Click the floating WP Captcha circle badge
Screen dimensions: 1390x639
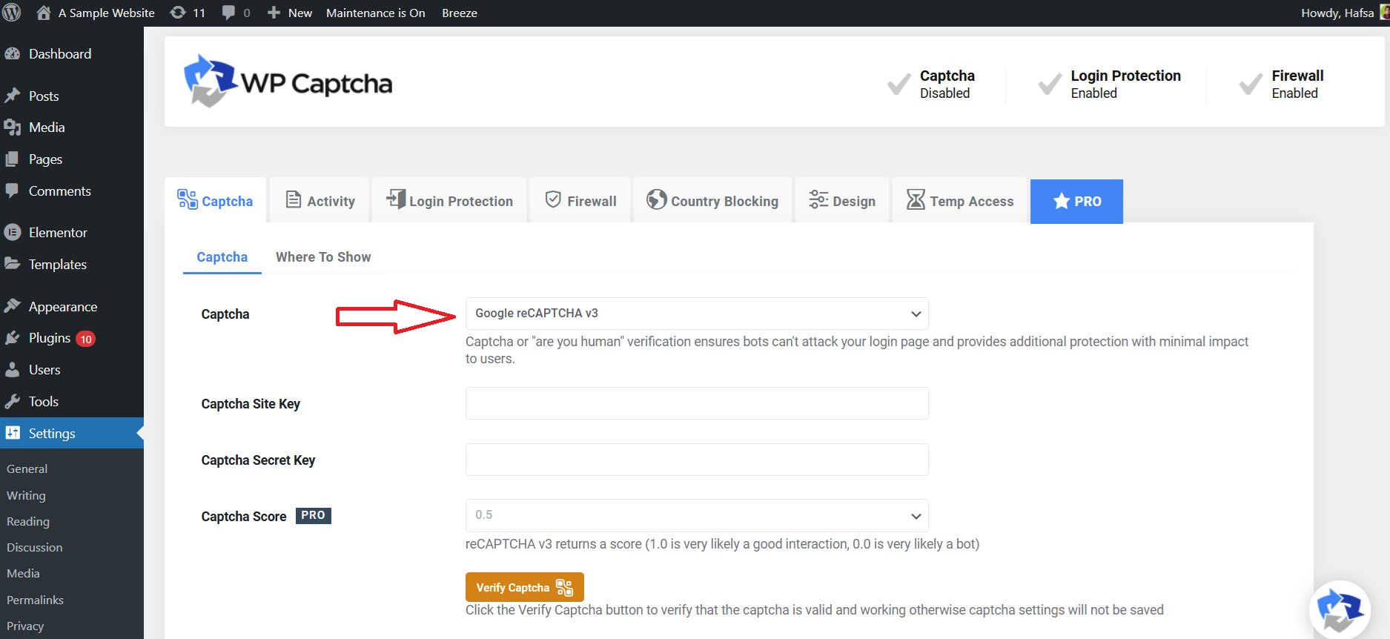click(1339, 608)
